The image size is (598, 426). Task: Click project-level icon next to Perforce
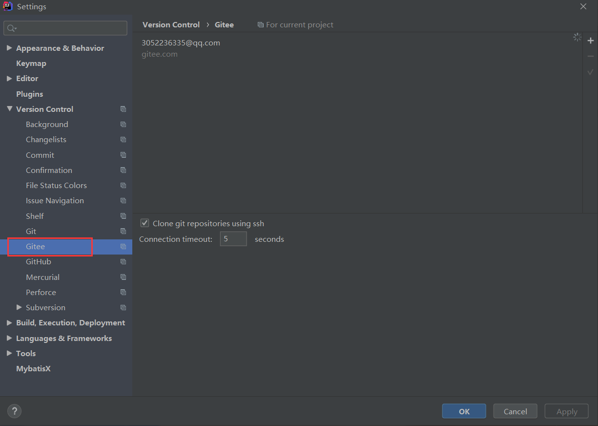click(123, 292)
